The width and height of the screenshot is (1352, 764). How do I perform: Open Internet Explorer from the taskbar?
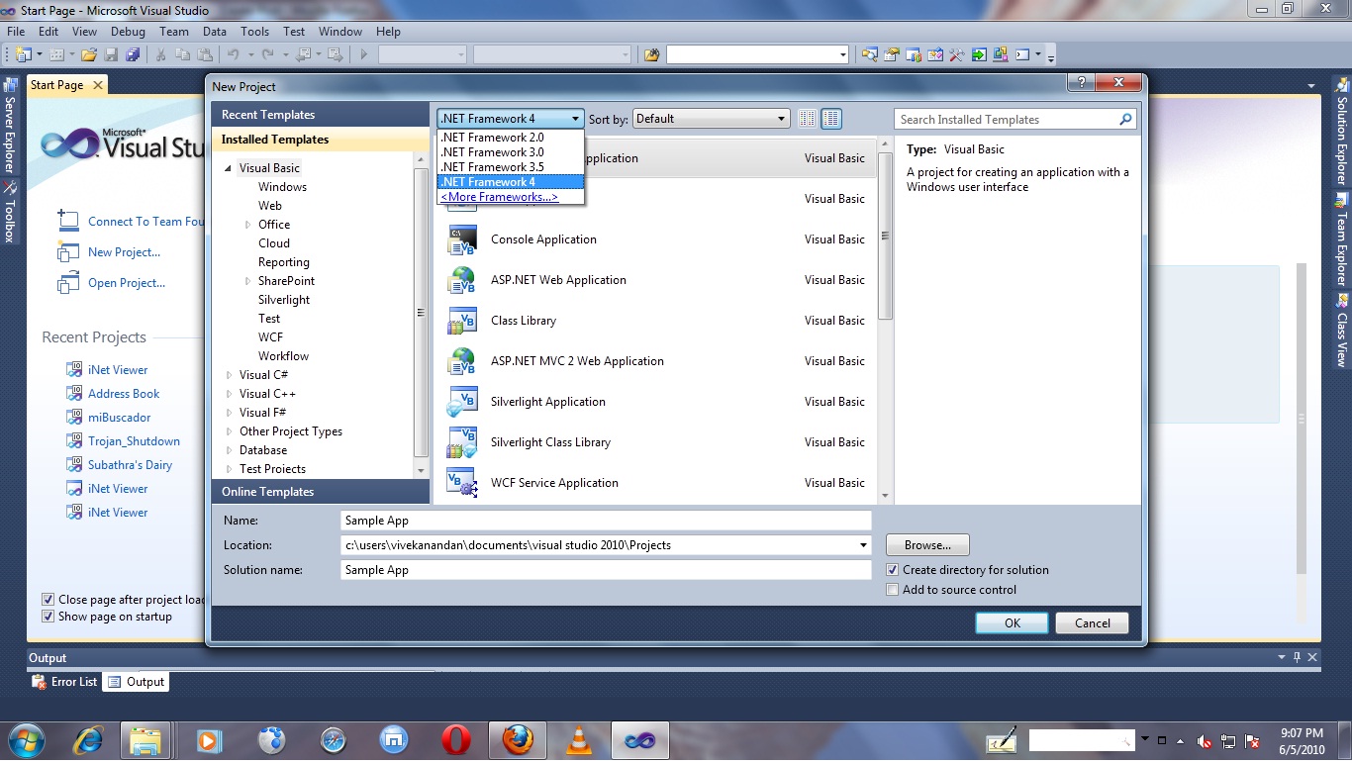tap(87, 739)
